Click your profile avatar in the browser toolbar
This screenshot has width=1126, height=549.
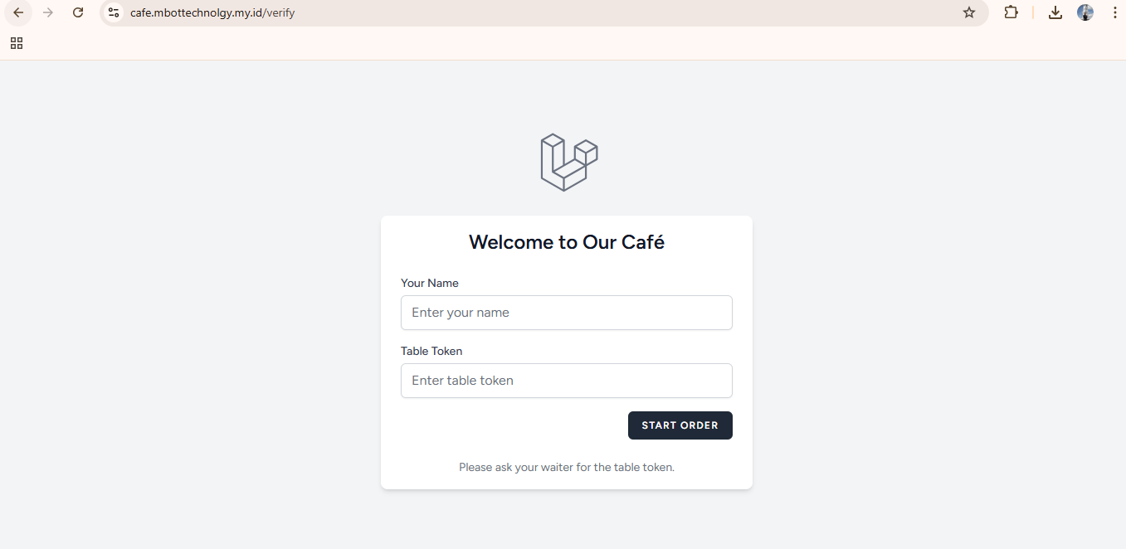1085,12
